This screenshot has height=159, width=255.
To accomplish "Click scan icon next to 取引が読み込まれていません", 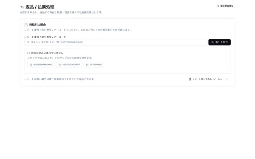I will pyautogui.click(x=28, y=53).
